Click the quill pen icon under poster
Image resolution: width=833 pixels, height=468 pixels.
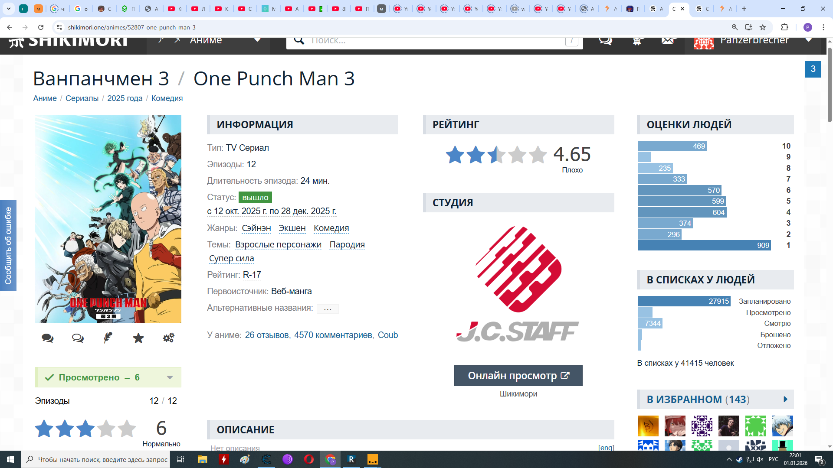(x=108, y=338)
